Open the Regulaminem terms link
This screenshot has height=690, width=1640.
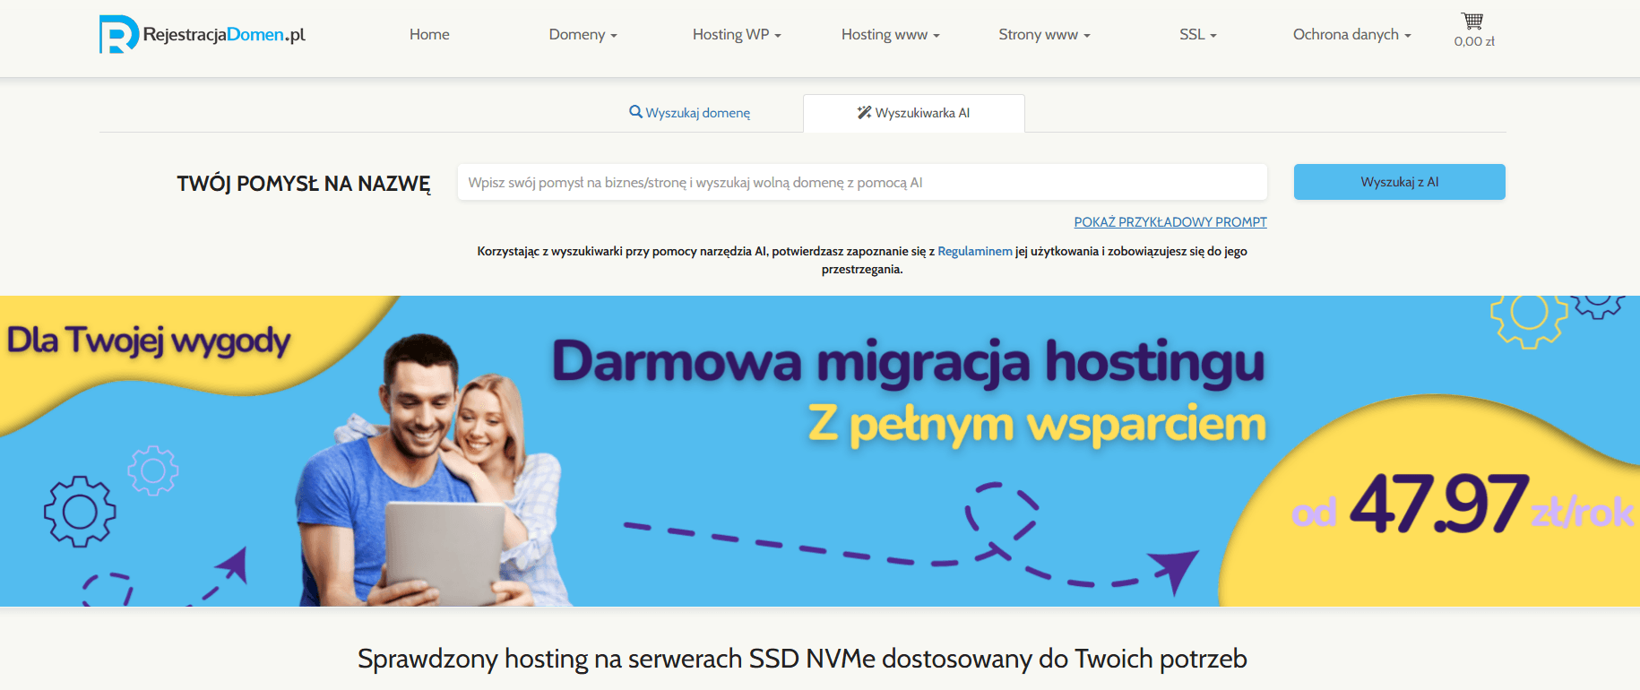tap(974, 252)
